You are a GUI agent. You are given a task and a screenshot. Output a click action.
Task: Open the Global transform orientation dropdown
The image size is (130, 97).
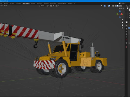[43, 6]
